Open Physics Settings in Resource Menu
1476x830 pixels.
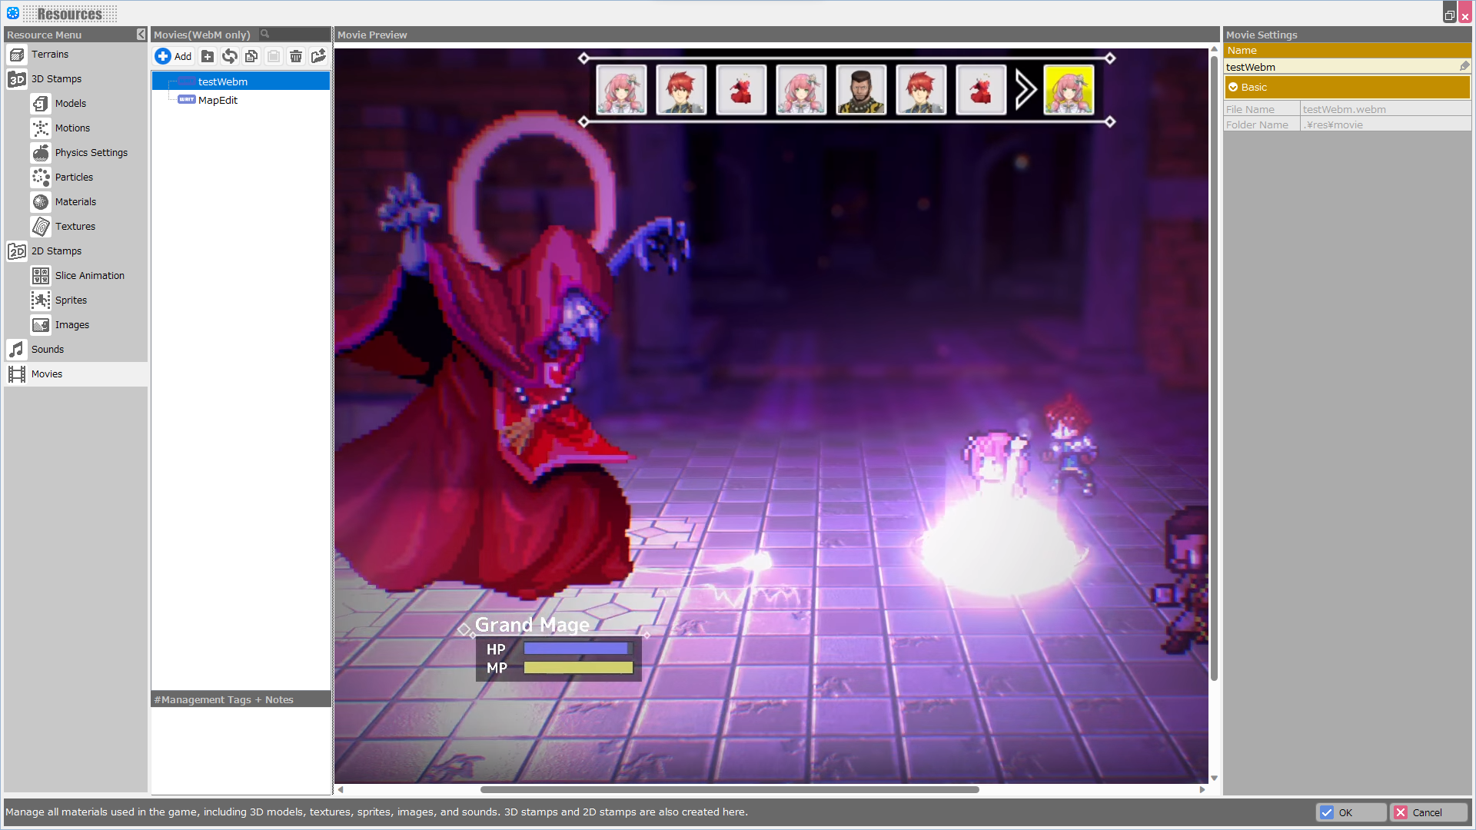91,153
